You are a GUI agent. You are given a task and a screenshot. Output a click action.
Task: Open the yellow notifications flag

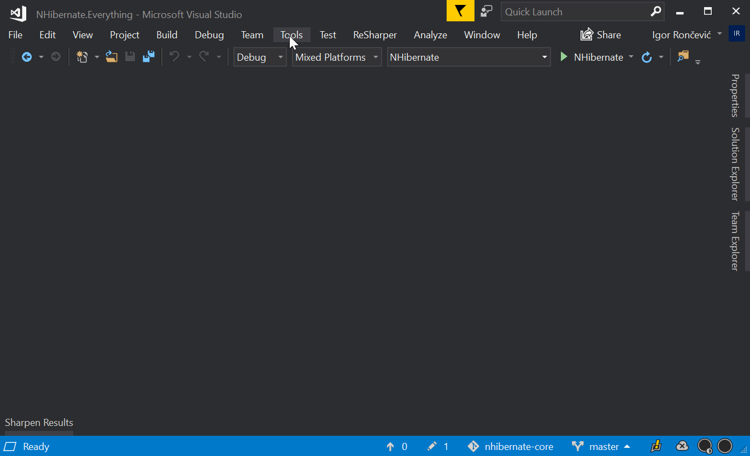click(x=460, y=11)
